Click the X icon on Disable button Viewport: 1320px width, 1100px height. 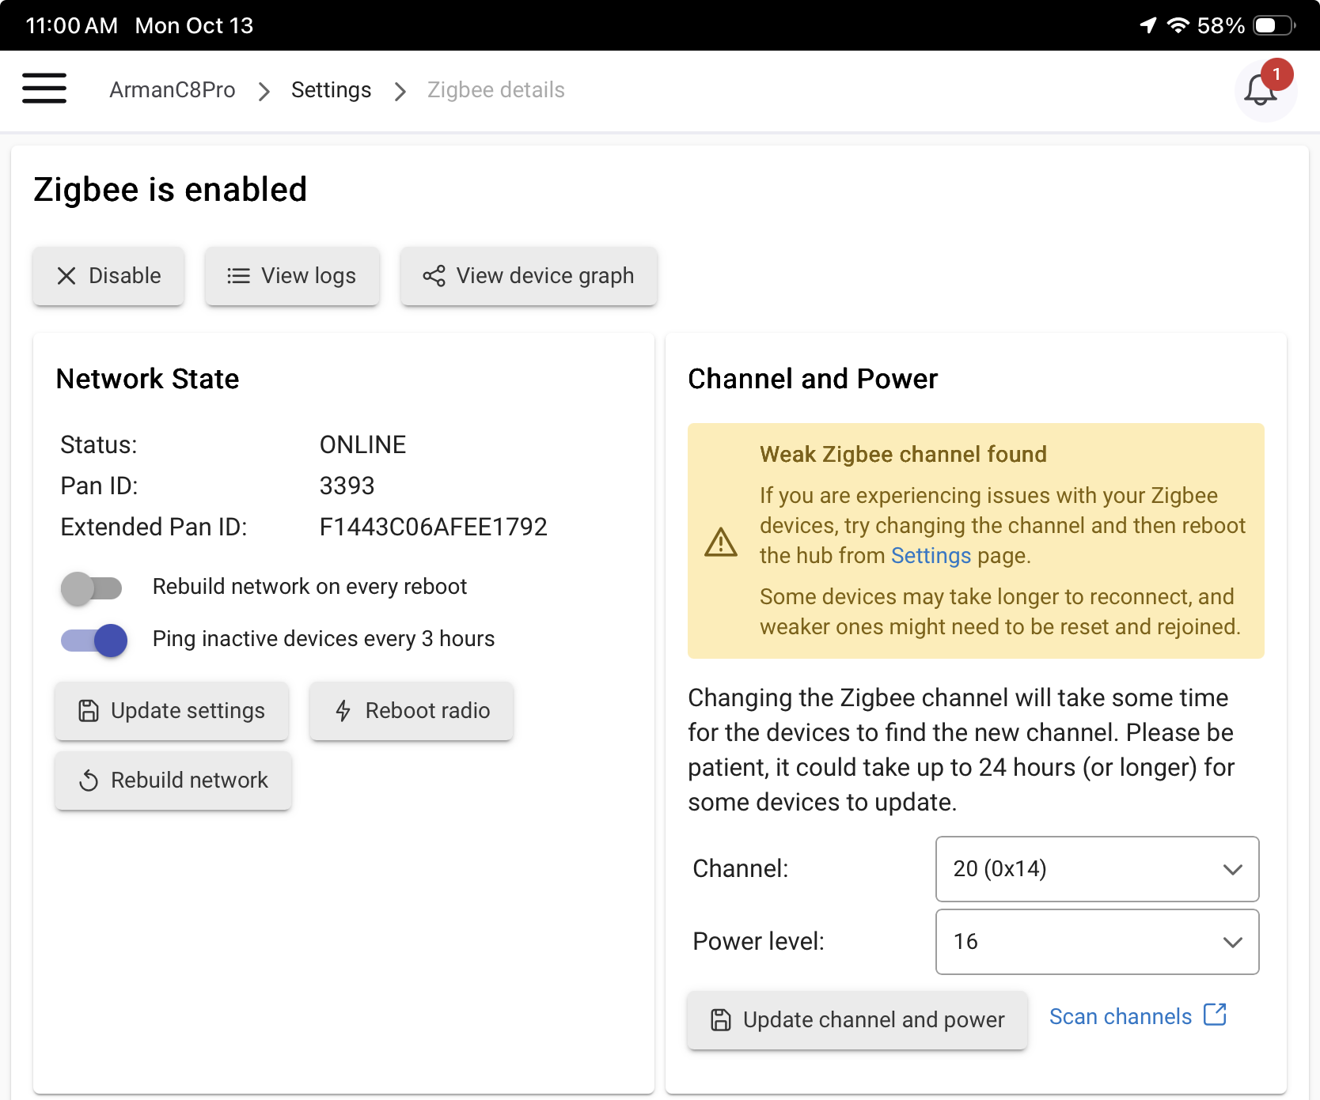pos(66,276)
